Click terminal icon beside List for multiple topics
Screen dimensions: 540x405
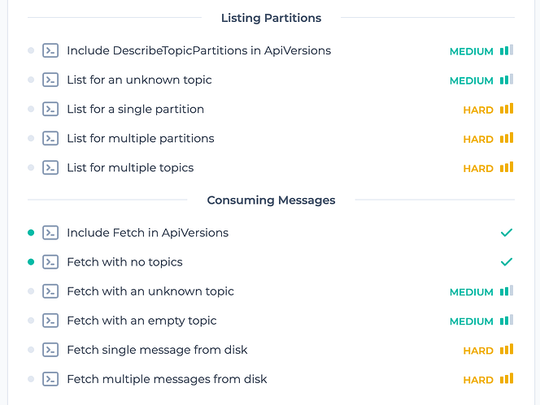50,167
